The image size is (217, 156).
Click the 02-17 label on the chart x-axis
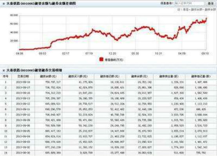tap(66, 53)
